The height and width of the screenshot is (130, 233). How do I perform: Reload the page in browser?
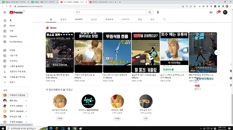[10, 6]
